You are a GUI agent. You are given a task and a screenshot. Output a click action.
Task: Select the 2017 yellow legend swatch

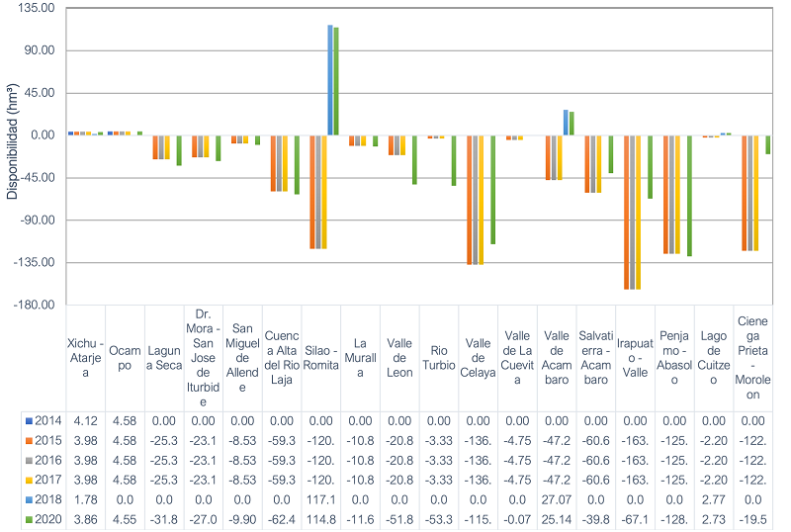(x=28, y=478)
